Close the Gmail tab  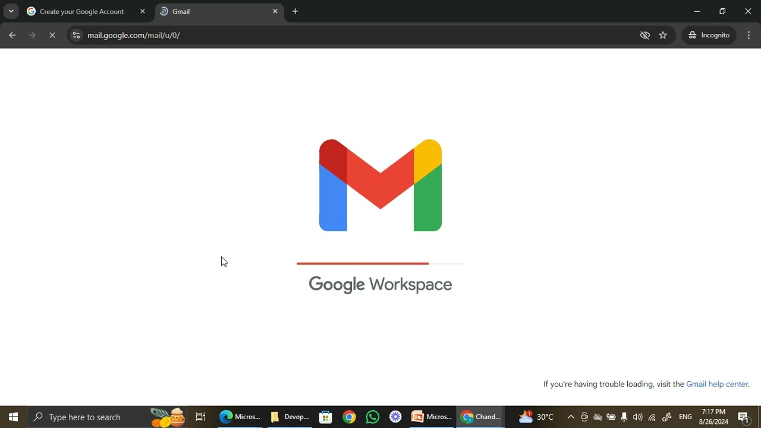[x=275, y=11]
